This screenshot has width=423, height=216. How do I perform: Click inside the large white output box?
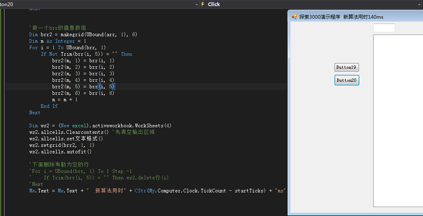click(x=398, y=121)
